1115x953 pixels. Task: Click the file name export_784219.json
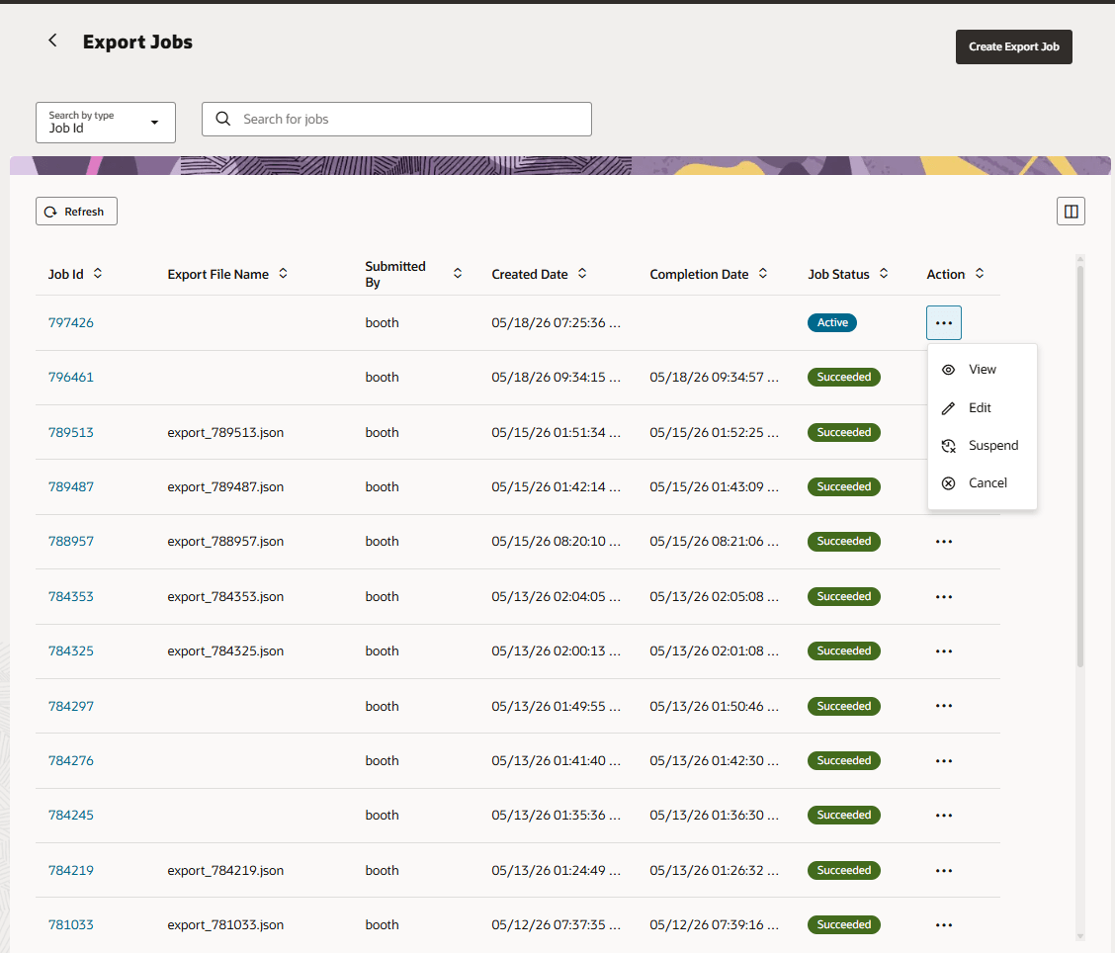pyautogui.click(x=225, y=871)
